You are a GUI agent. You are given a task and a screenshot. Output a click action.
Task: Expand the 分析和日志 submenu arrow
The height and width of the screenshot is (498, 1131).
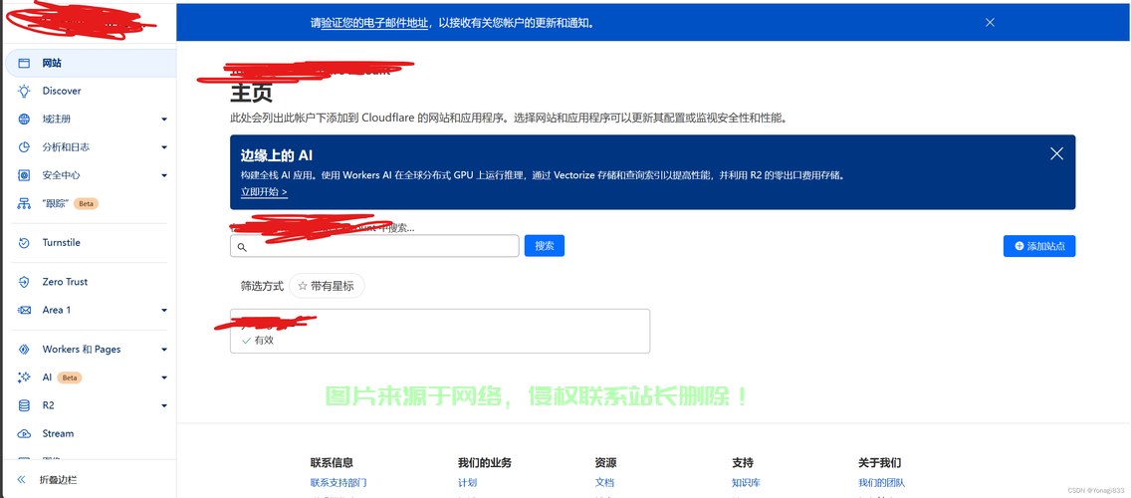coord(163,147)
